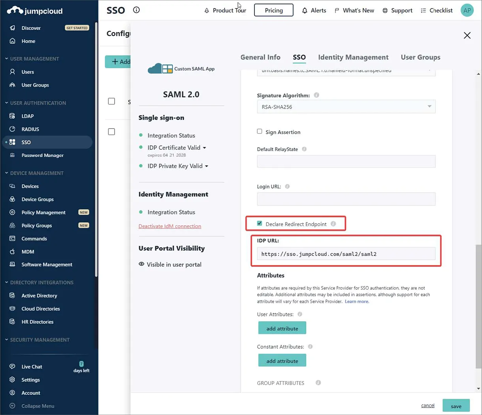Click the Deactivate IdM connection link

[x=170, y=226]
